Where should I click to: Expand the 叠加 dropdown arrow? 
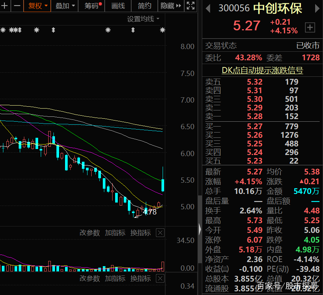coord(73,6)
